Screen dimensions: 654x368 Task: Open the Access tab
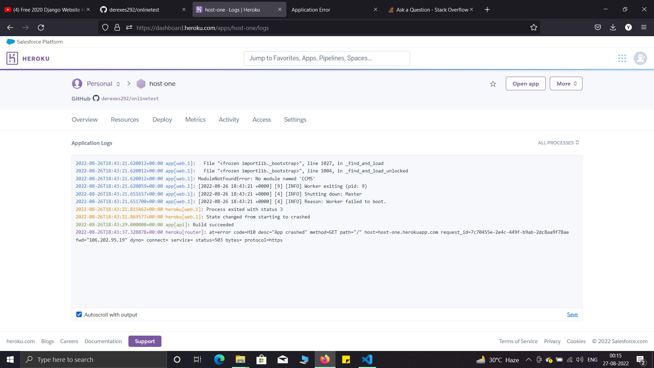point(262,120)
